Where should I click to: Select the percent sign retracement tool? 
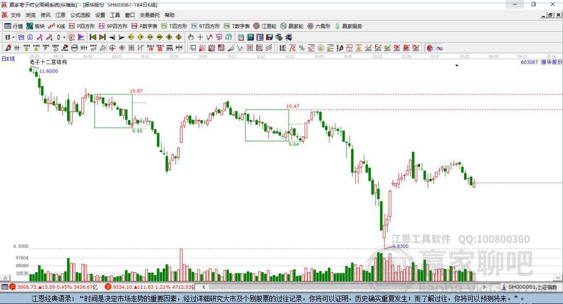click(302, 48)
